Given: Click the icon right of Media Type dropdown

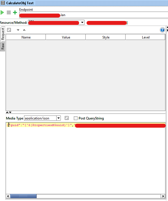Looking at the screenshot, I should 66,118.
